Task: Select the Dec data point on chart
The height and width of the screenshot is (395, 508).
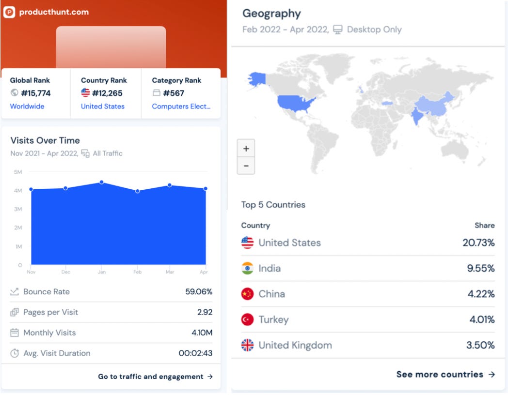Action: (x=66, y=188)
